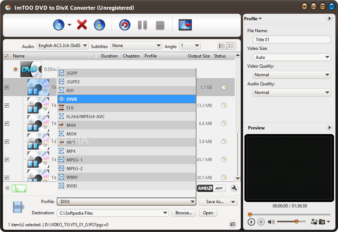Take a snapshot with the camera icon

pyautogui.click(x=322, y=222)
